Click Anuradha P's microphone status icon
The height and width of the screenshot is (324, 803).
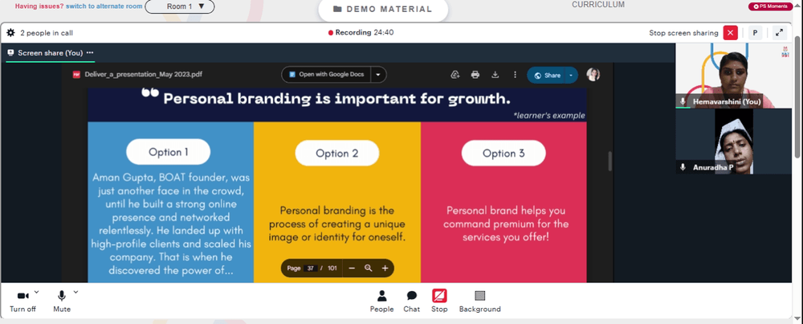[x=683, y=167]
